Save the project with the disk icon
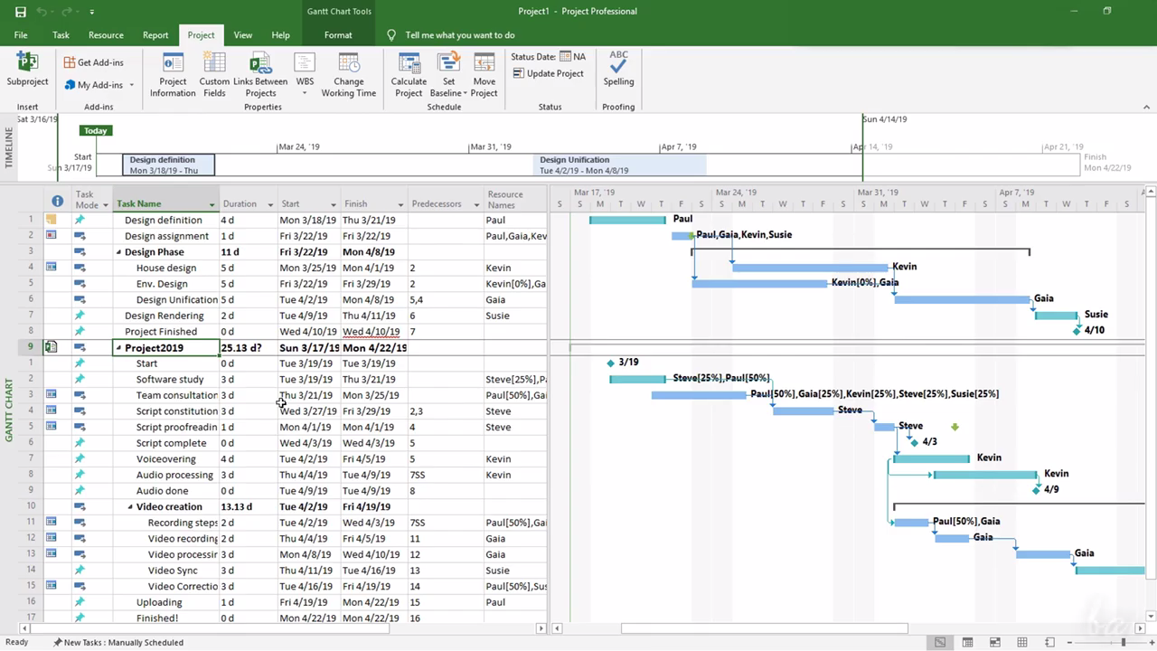Viewport: 1157px width, 651px height. pos(20,12)
